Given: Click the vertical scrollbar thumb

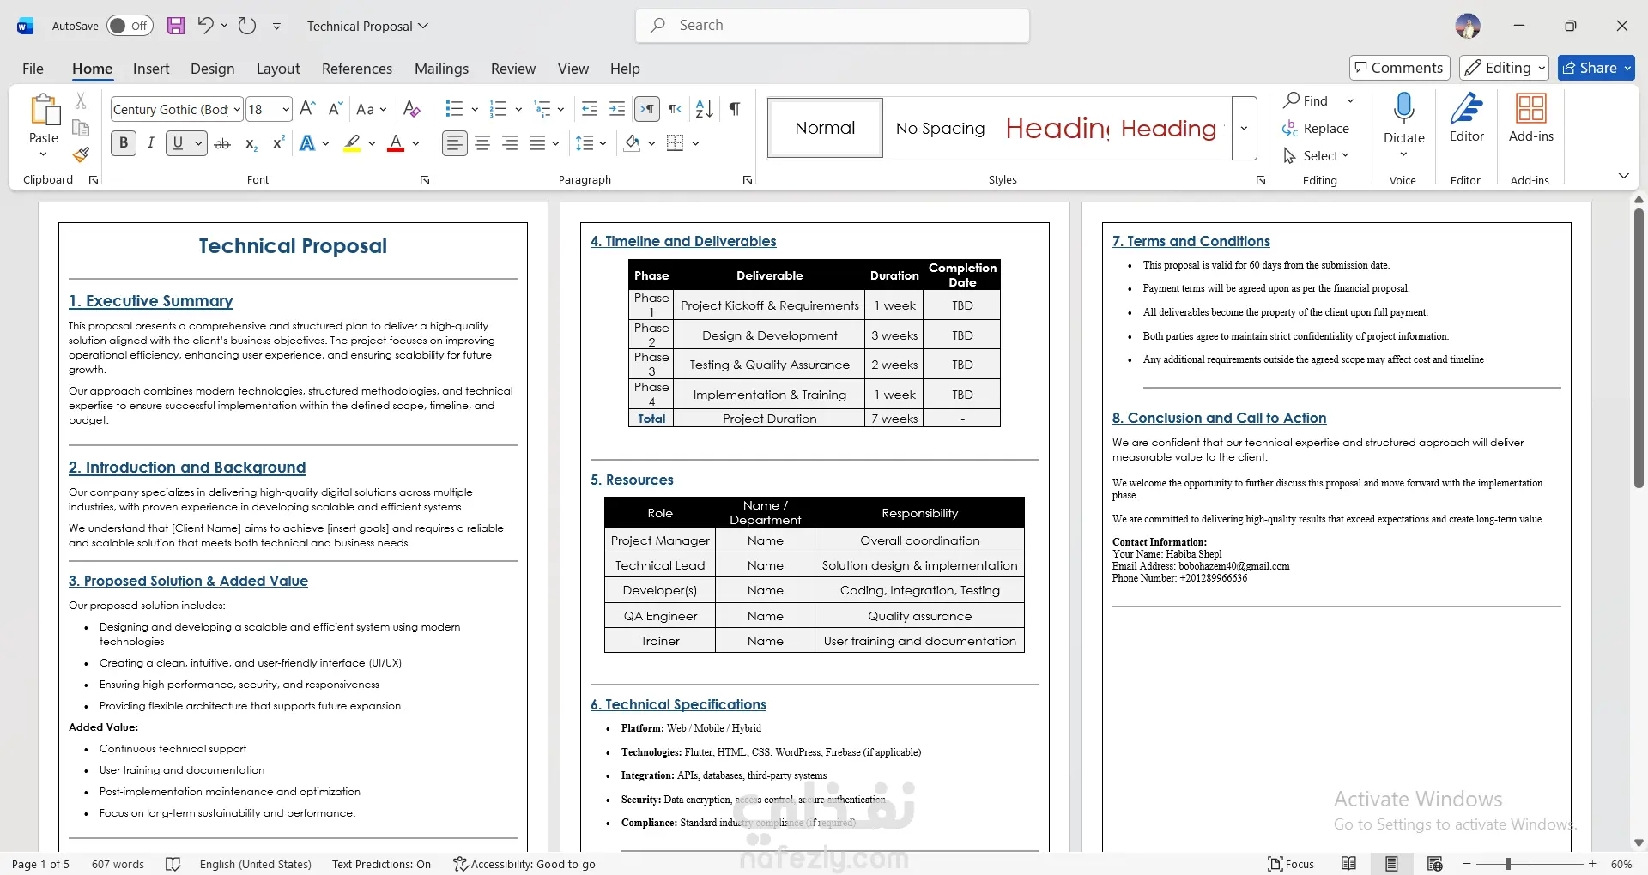Looking at the screenshot, I should click(x=1639, y=347).
